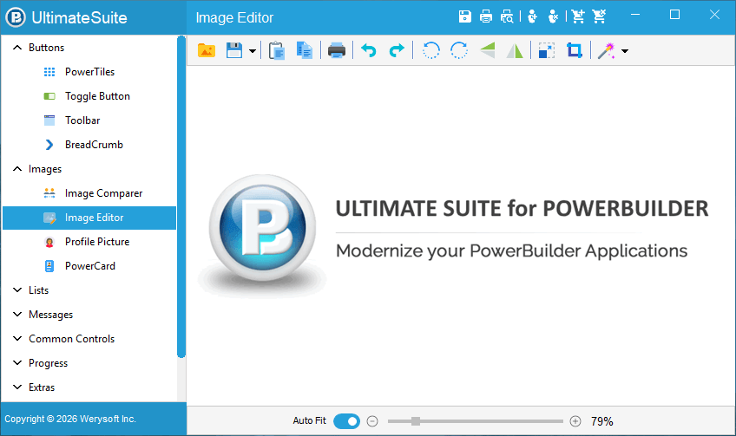Click the remove user icon in title bar
The height and width of the screenshot is (436, 736).
click(554, 16)
